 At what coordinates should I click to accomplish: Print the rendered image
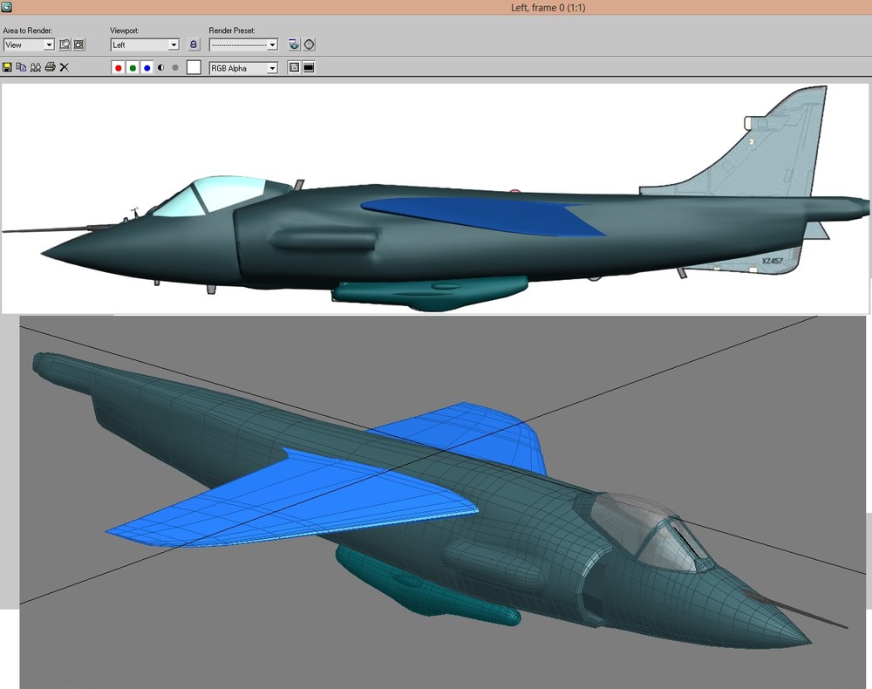tap(50, 67)
